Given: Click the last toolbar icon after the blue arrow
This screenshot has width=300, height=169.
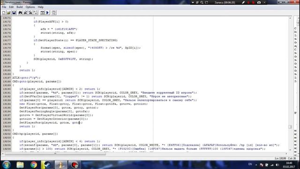Looking at the screenshot, I should (x=54, y=13).
